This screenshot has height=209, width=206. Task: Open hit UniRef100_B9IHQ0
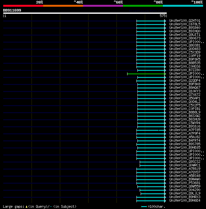point(185,31)
